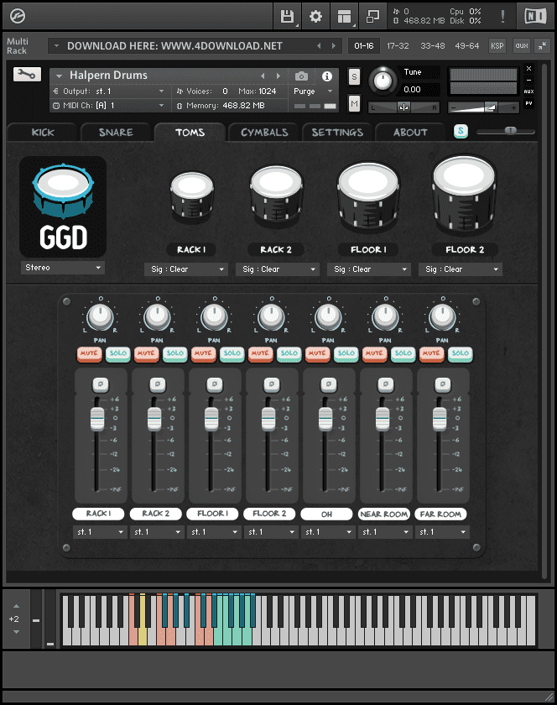
Task: Click the PV button in the header
Action: coord(528,103)
